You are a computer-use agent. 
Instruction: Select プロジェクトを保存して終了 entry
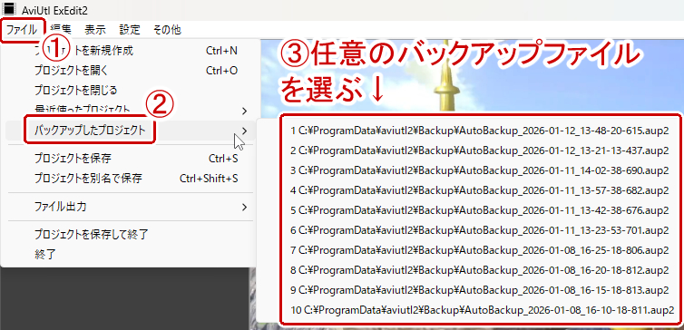[130, 235]
